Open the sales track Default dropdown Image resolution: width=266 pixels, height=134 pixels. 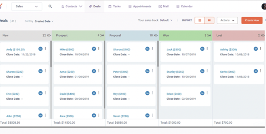click(x=166, y=20)
